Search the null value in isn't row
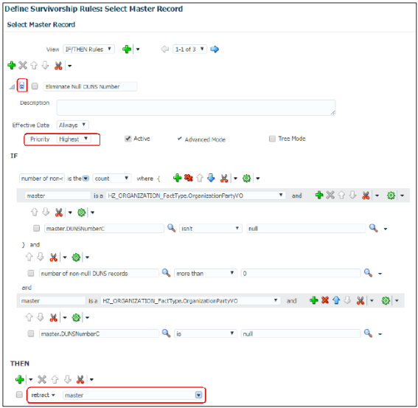 coord(373,228)
